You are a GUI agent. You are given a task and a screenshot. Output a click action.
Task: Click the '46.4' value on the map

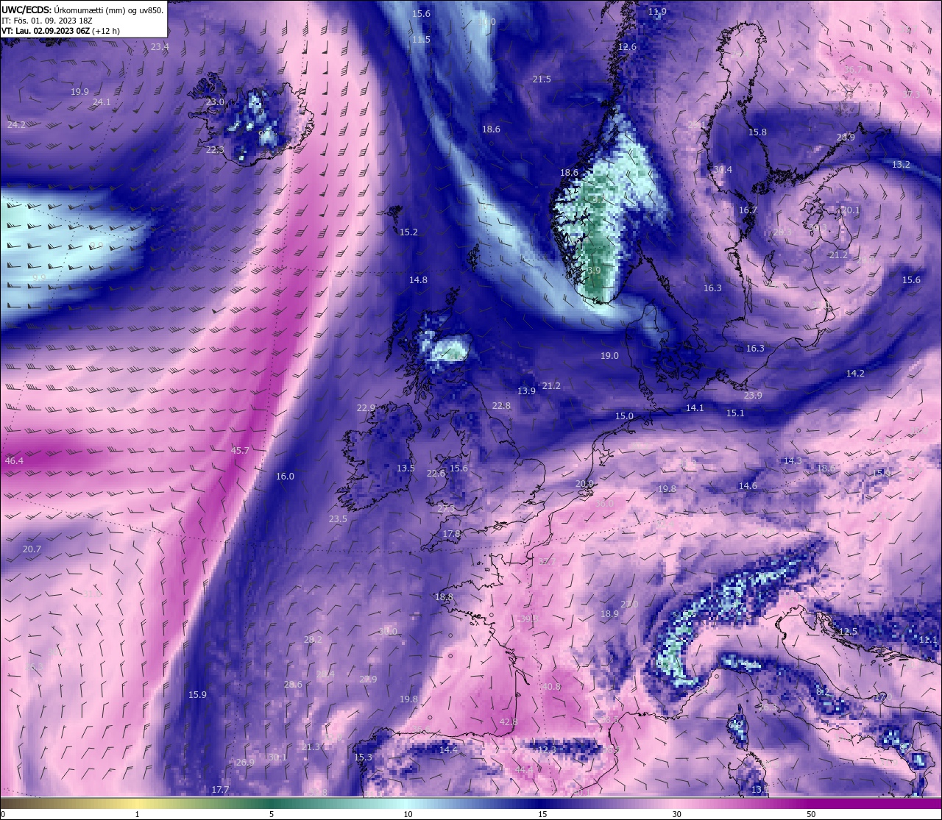click(x=14, y=461)
